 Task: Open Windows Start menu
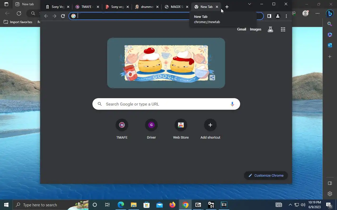(6, 205)
